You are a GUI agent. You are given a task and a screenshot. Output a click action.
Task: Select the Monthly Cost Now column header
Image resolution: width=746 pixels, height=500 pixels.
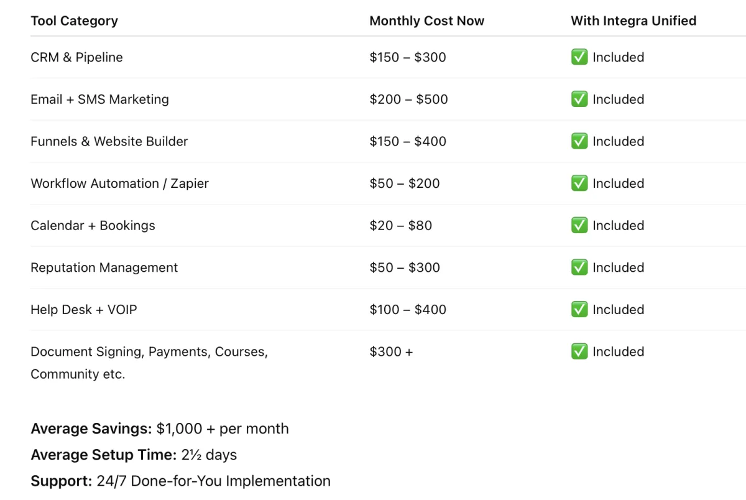426,21
